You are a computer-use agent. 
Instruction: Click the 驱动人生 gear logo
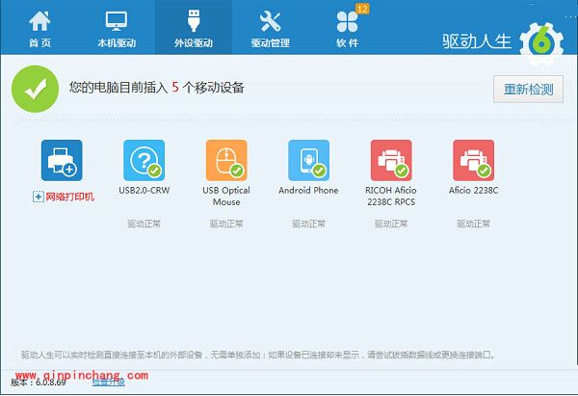[541, 43]
